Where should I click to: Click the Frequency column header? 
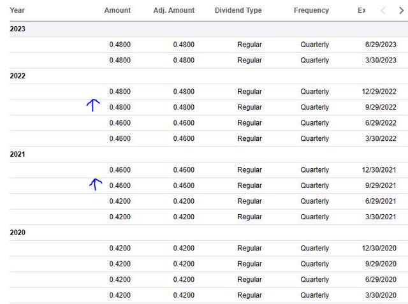coord(311,10)
